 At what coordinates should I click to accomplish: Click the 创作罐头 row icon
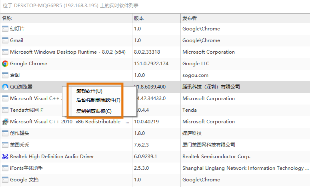coord(5,133)
